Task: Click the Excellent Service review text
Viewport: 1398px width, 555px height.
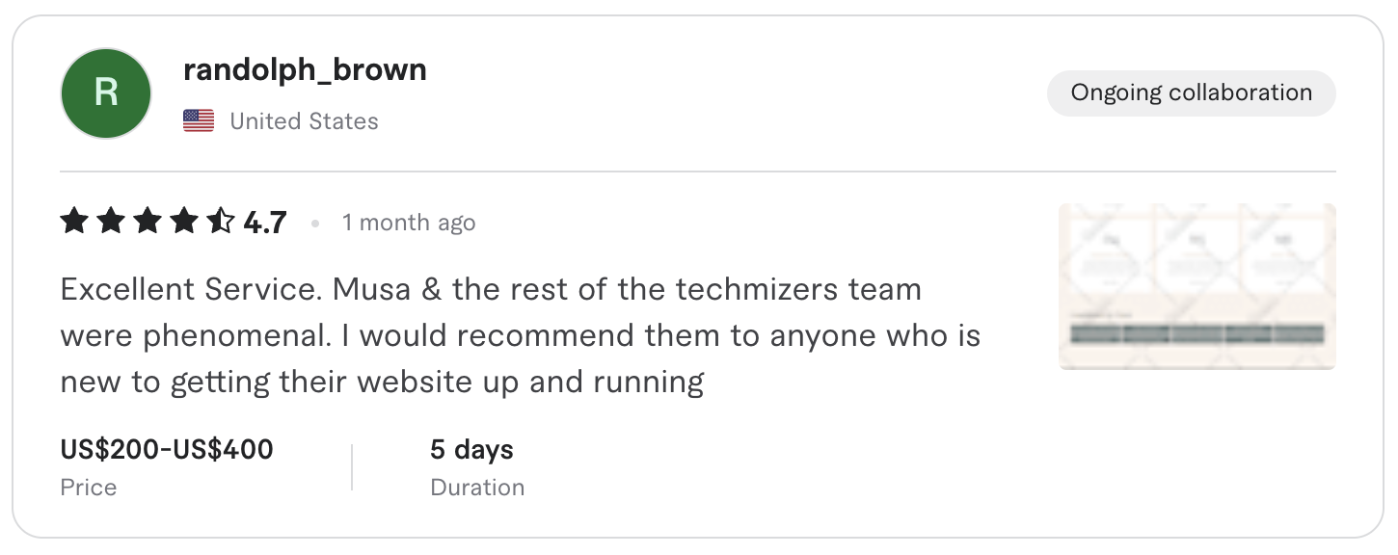Action: pos(520,335)
